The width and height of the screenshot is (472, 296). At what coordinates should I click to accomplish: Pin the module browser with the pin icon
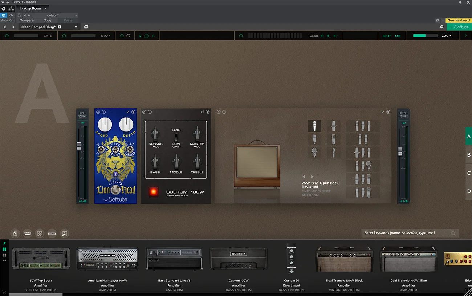(x=4, y=243)
